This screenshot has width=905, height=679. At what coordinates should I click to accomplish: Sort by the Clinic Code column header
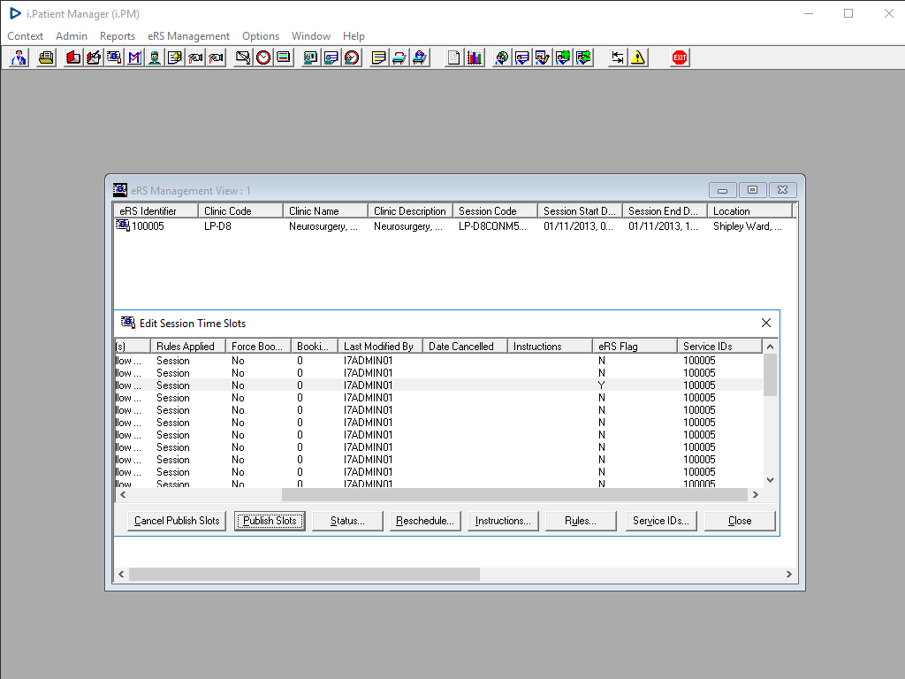pos(240,211)
